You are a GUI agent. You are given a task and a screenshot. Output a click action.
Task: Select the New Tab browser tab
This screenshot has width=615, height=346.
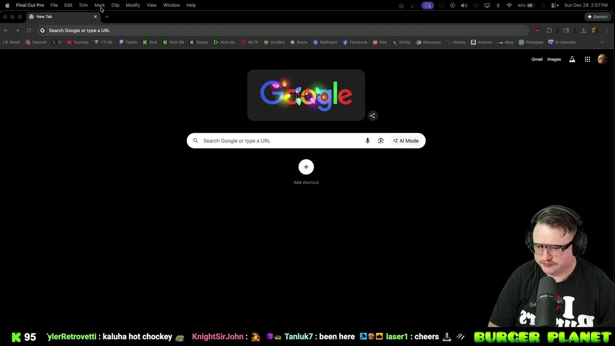[x=62, y=17]
